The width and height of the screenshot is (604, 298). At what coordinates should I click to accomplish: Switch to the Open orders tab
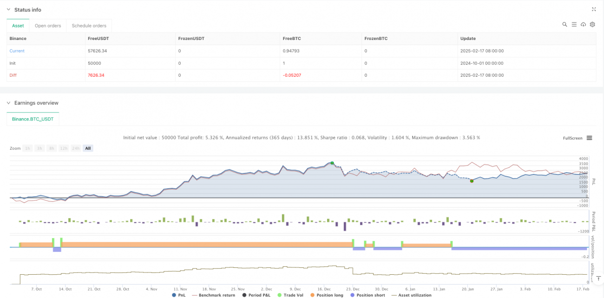tap(48, 26)
